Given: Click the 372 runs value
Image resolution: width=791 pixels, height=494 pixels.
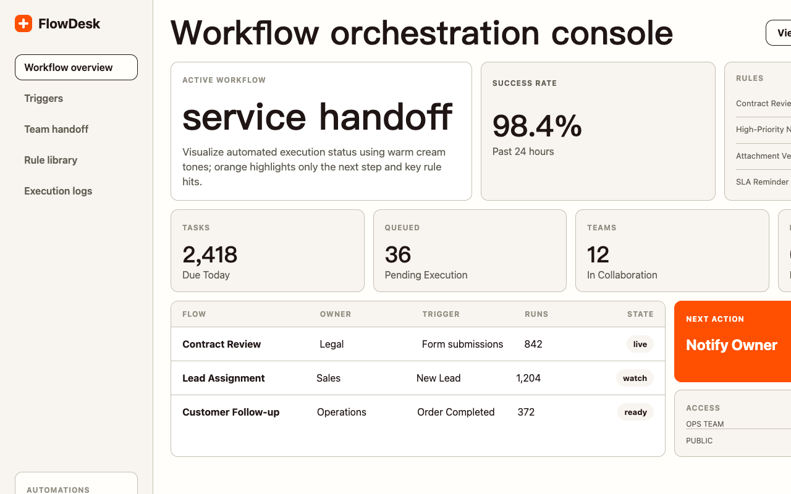Looking at the screenshot, I should [526, 412].
